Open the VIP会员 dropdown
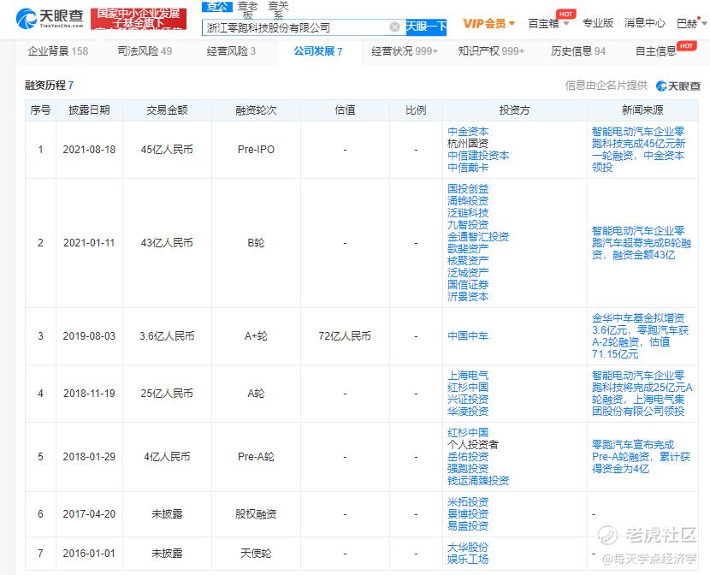The image size is (710, 575). pos(488,23)
